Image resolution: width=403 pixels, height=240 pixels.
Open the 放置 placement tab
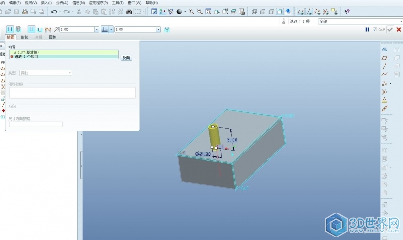pyautogui.click(x=10, y=37)
